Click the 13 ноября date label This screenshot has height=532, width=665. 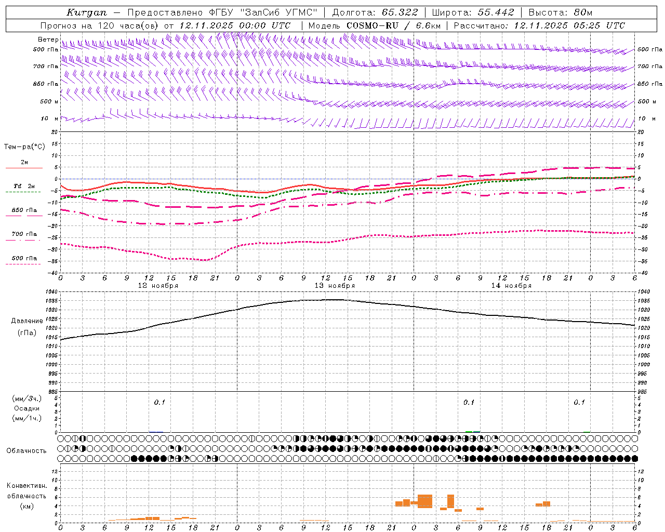(335, 286)
